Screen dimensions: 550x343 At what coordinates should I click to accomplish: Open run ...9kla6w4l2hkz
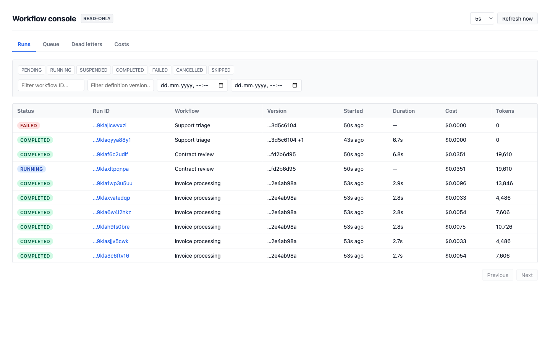click(112, 212)
